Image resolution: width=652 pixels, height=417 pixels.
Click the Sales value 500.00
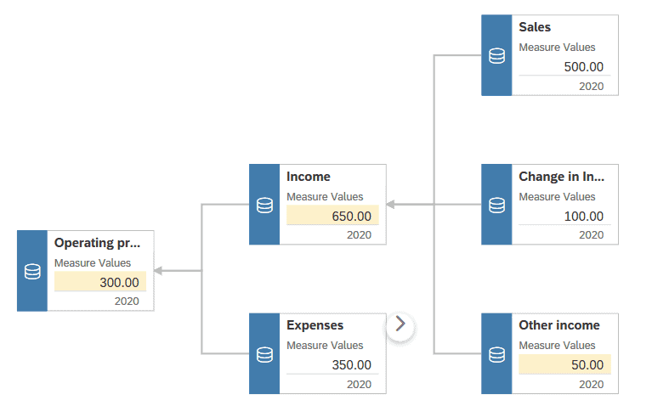coord(583,67)
